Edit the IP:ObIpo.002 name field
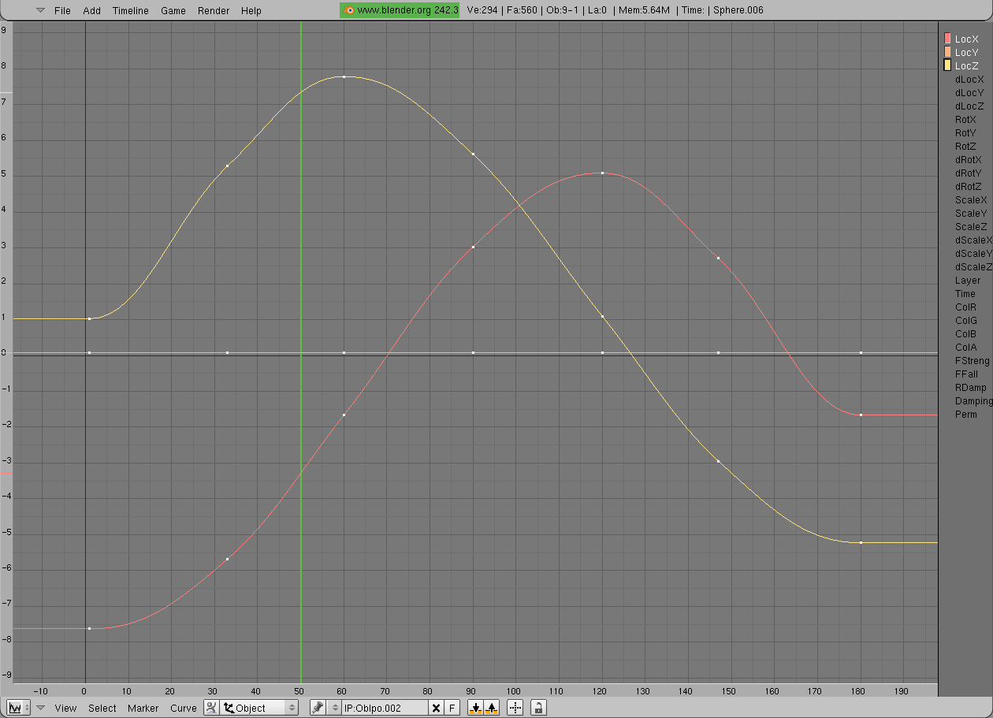The height and width of the screenshot is (718, 993). (x=385, y=708)
